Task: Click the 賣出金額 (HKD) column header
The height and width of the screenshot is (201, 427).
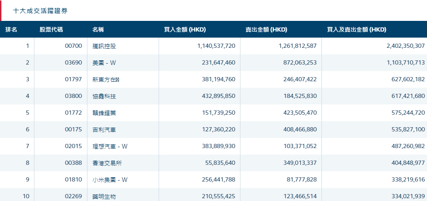Action: click(x=267, y=30)
